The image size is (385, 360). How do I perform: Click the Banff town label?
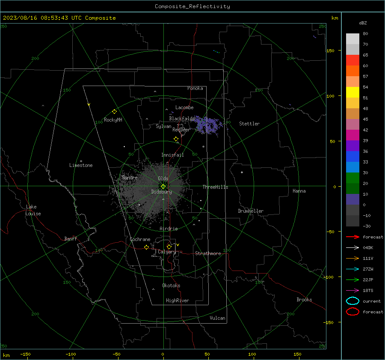point(71,238)
